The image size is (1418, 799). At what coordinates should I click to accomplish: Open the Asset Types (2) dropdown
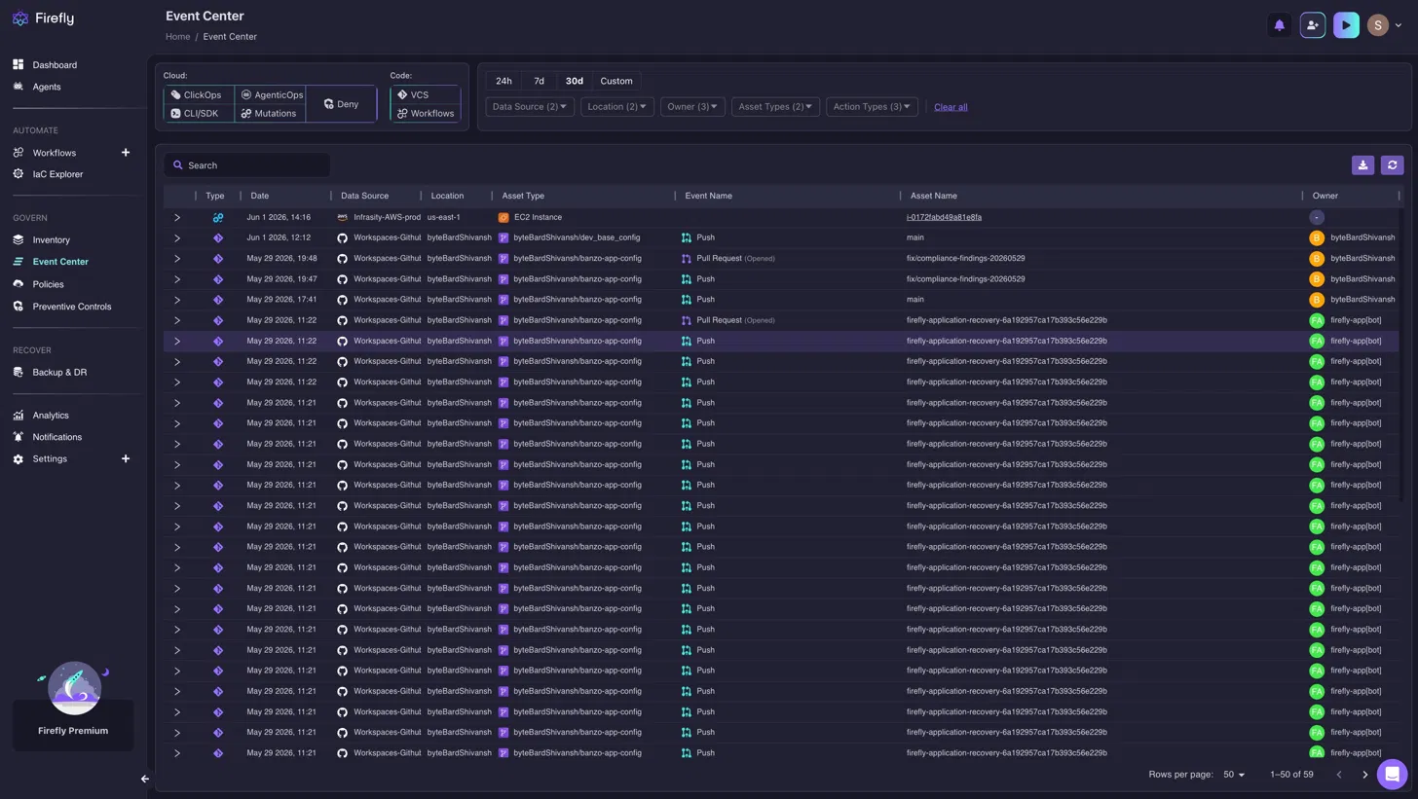coord(776,107)
